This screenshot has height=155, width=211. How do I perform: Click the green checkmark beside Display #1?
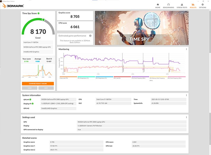tap(33, 104)
